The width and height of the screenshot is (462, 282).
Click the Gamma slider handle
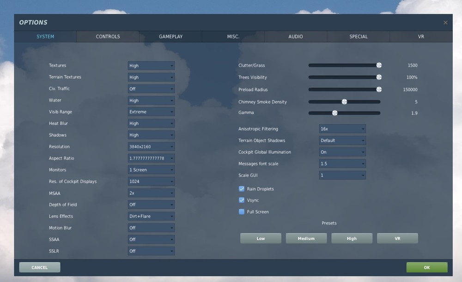coord(334,113)
